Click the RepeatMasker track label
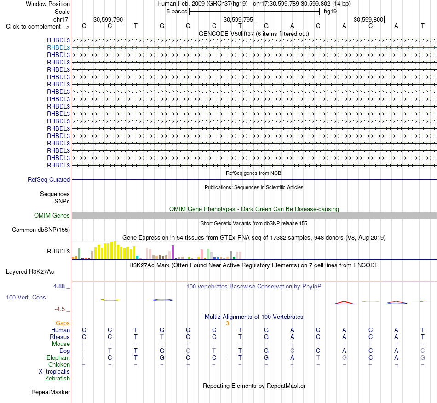Viewport: 437px width, 403px height. tap(51, 392)
